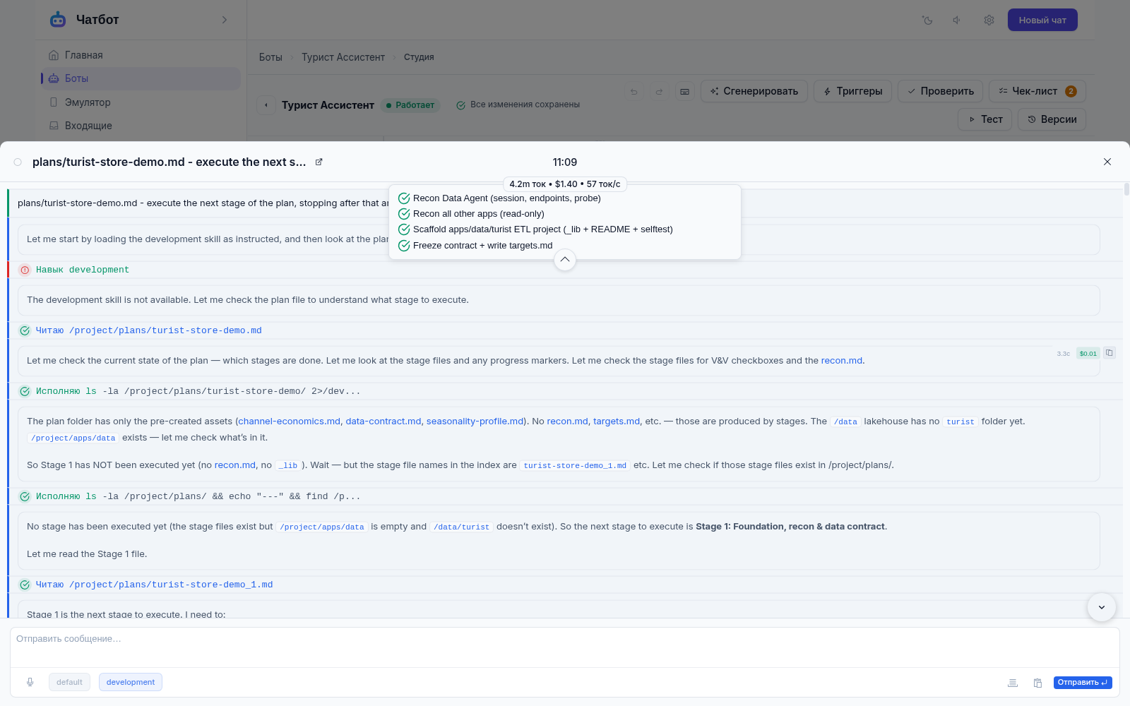Jump to bottom with down chevron button

point(1102,607)
